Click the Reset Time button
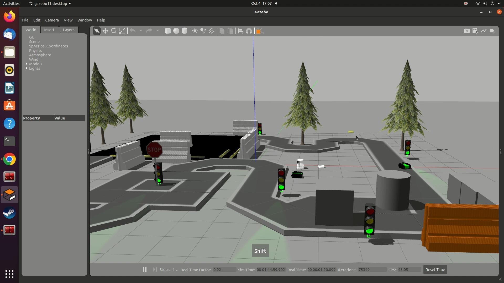Image resolution: width=504 pixels, height=283 pixels. click(x=435, y=269)
